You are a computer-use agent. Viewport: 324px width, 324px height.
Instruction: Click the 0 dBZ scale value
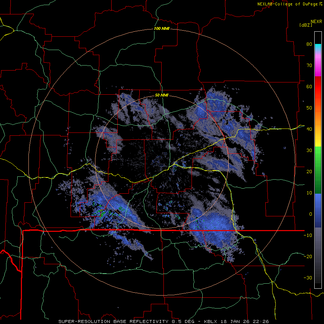pyautogui.click(x=311, y=214)
